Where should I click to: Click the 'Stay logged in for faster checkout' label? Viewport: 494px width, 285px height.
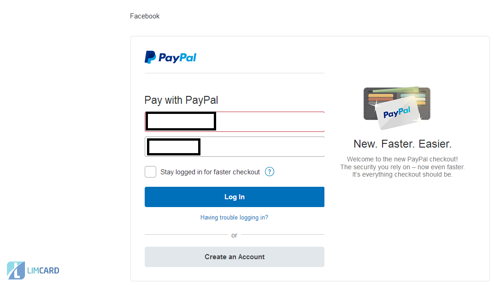coord(210,172)
